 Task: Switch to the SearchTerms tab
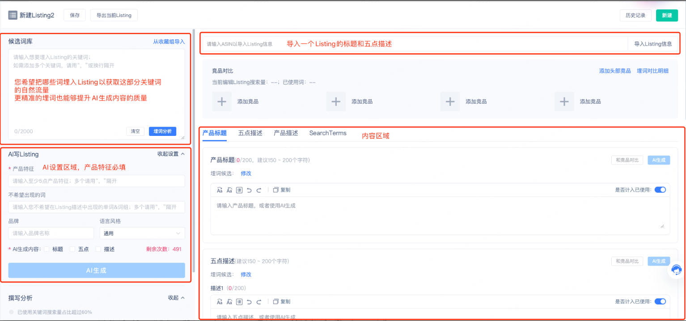[327, 133]
